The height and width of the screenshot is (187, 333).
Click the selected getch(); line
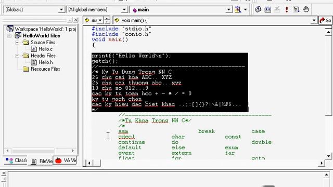pos(105,61)
